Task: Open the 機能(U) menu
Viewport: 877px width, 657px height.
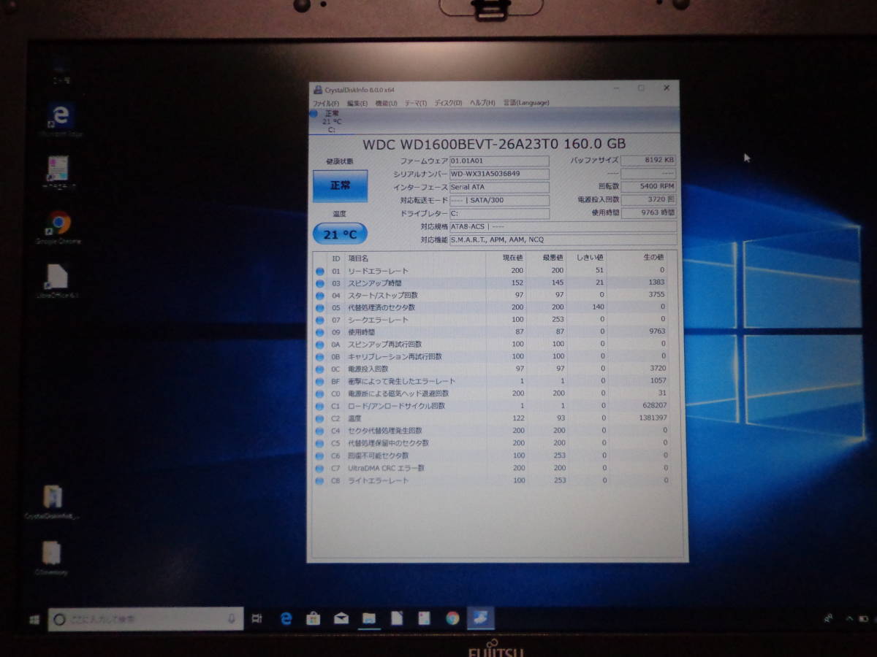Action: coord(387,103)
